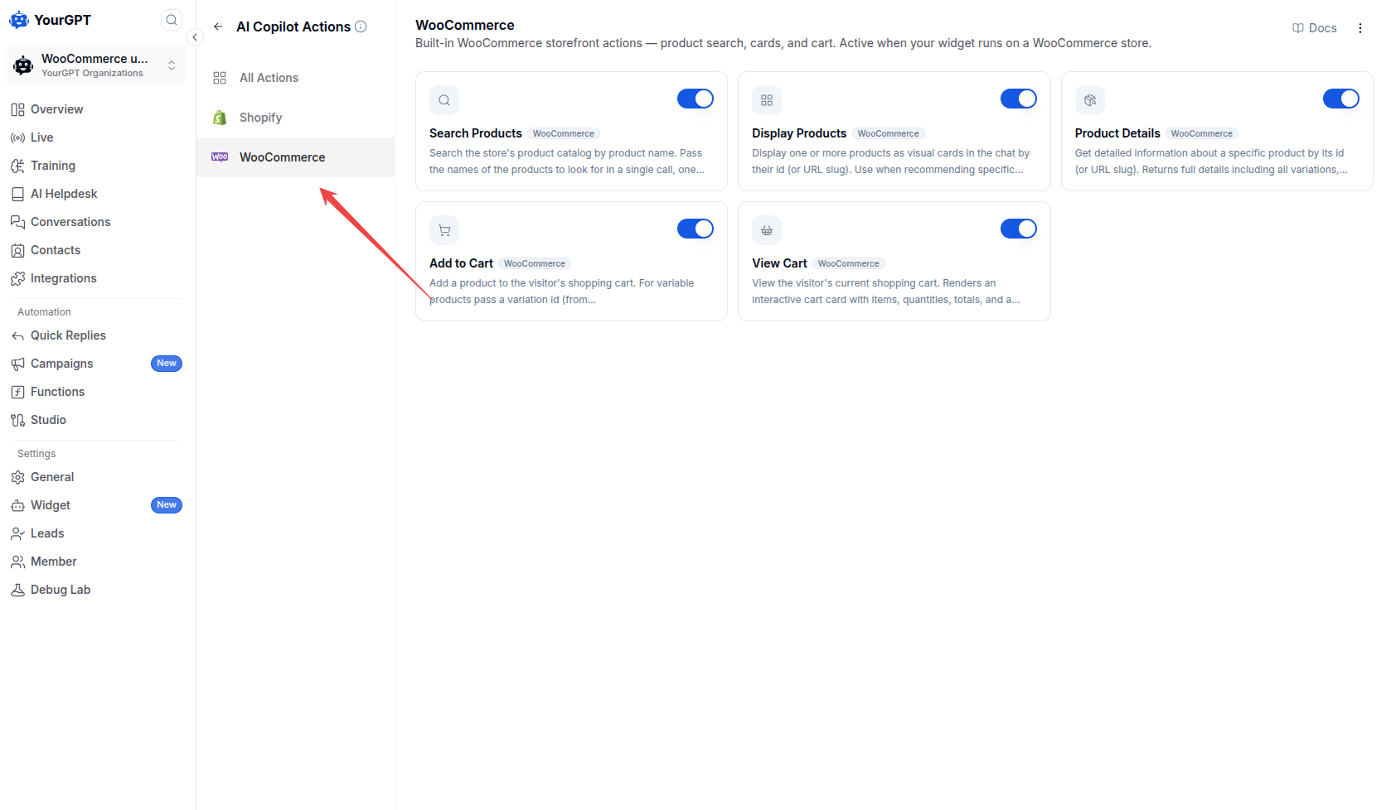
Task: Click the magnifier icon on Search Products card
Action: coord(444,100)
